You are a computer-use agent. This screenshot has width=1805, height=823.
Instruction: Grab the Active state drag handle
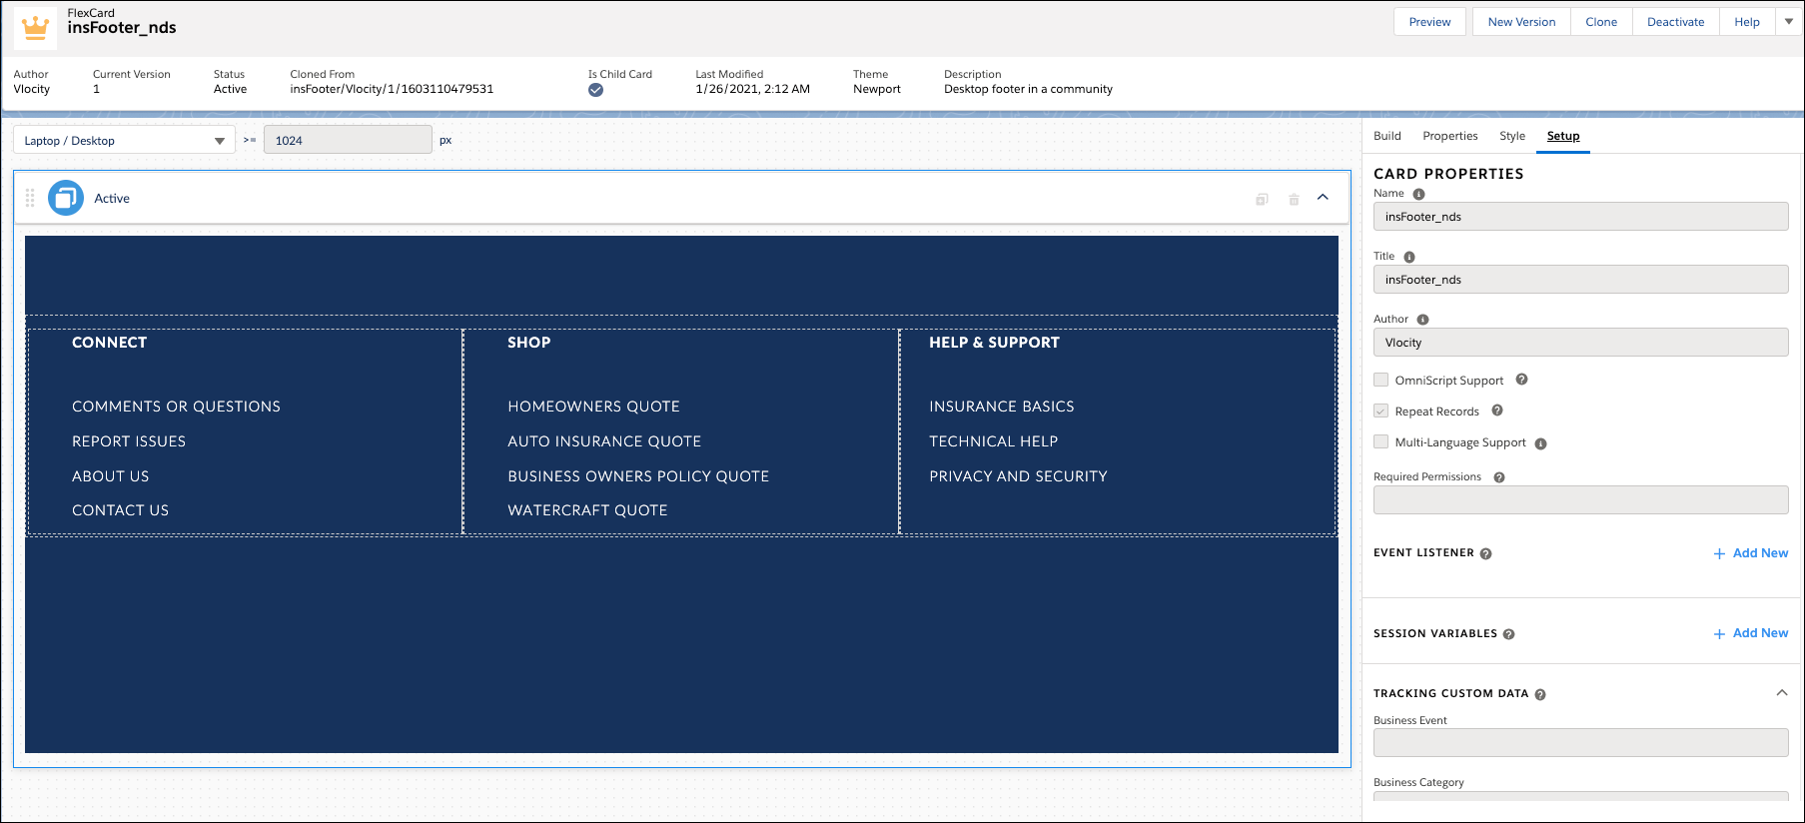[x=30, y=198]
